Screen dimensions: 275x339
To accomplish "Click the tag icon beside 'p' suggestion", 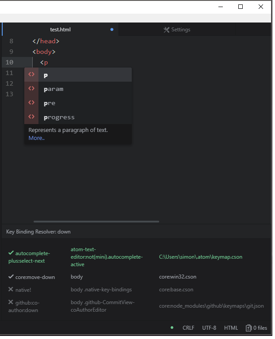I will [31, 75].
